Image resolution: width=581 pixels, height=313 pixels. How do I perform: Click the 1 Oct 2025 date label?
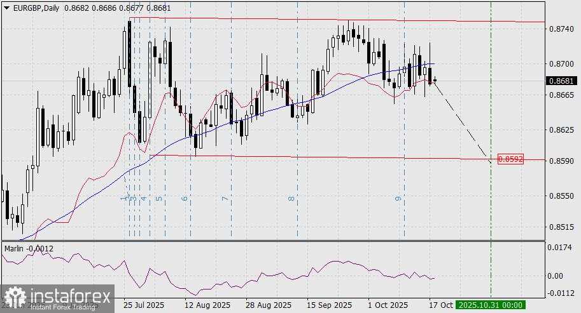pos(388,305)
